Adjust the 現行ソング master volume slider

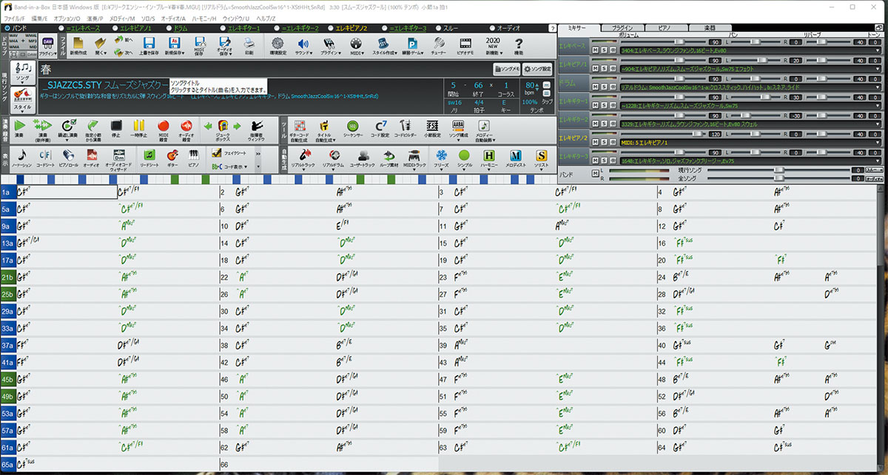pyautogui.click(x=778, y=170)
